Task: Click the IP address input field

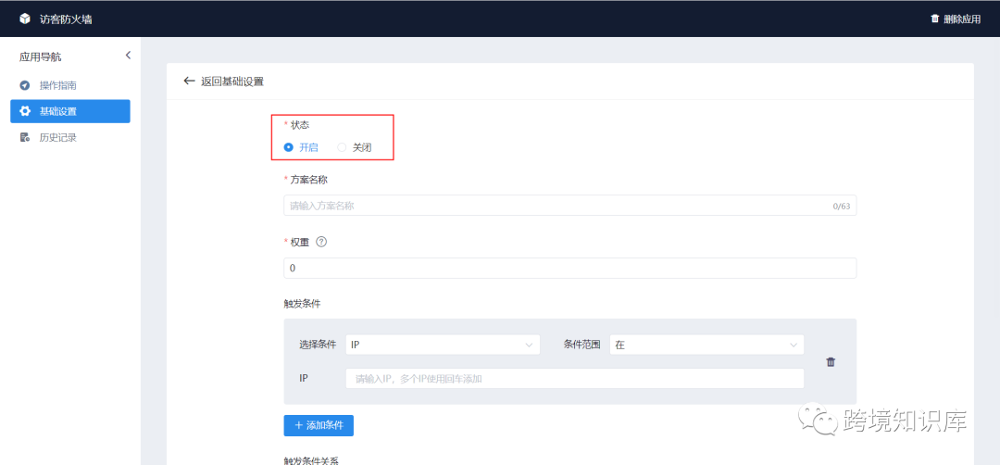Action: click(x=575, y=378)
